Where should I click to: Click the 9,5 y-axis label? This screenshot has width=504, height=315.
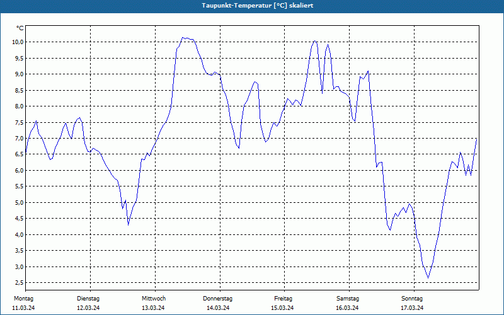pos(20,58)
